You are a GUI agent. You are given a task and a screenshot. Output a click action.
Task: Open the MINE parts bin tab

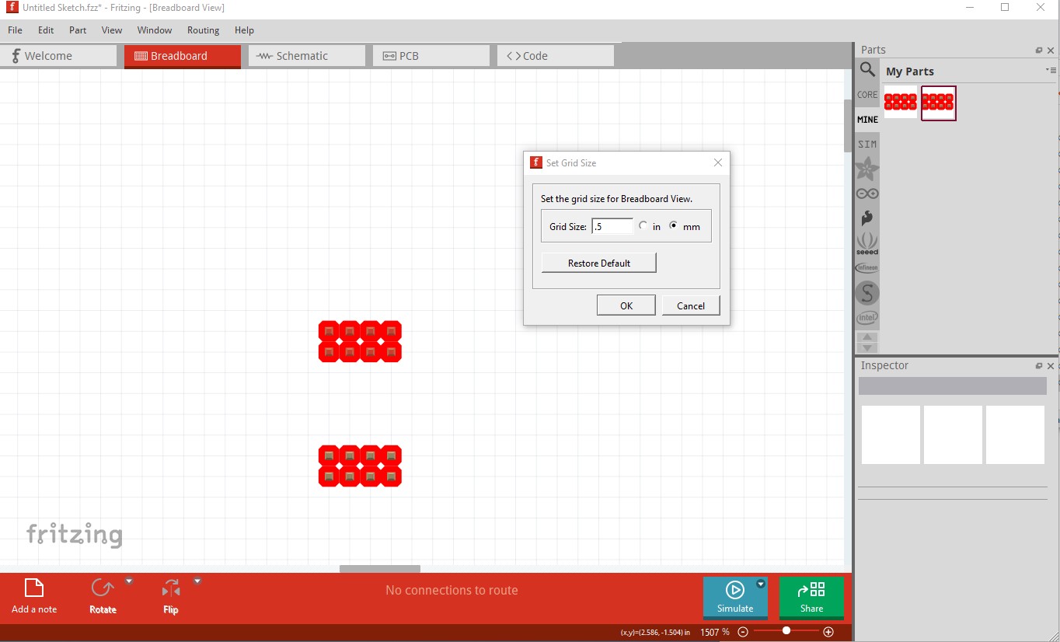867,120
